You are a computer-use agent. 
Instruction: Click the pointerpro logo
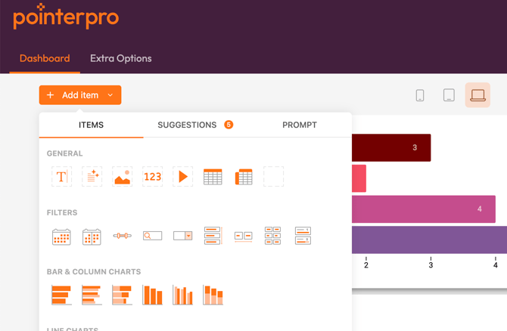tap(66, 17)
